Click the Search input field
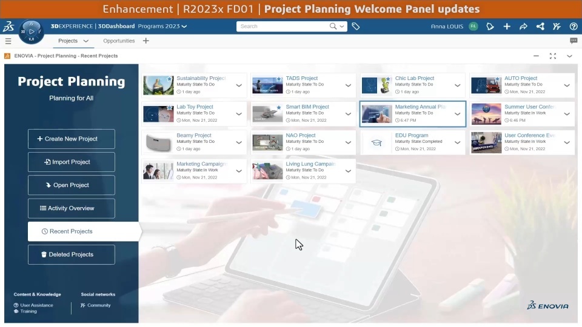This screenshot has width=582, height=327. click(283, 26)
